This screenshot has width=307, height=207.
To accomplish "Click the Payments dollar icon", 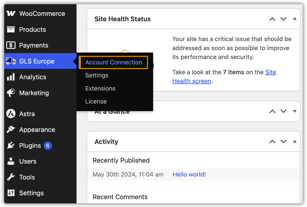I will click(x=11, y=45).
